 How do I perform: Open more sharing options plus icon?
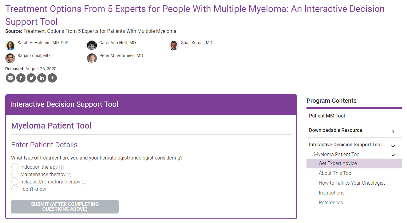(52, 78)
